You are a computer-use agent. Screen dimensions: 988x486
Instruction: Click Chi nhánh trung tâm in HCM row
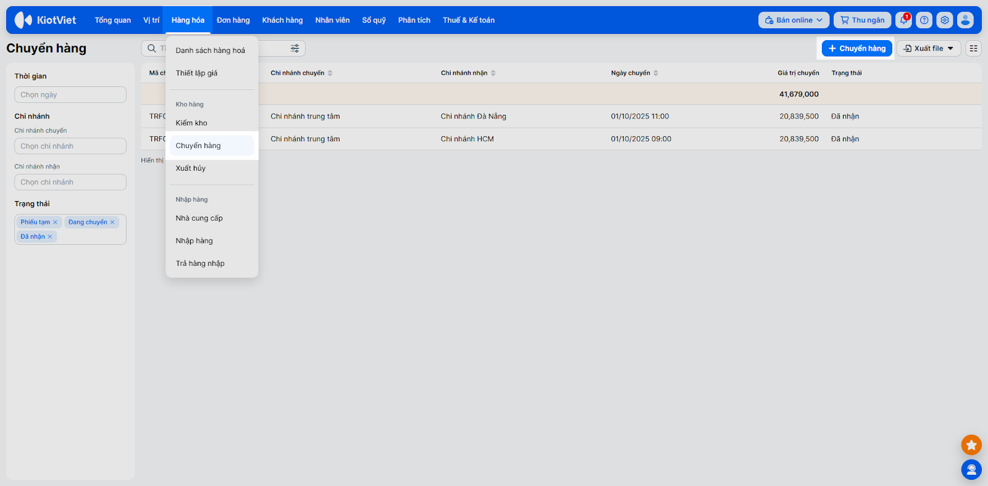click(x=305, y=139)
